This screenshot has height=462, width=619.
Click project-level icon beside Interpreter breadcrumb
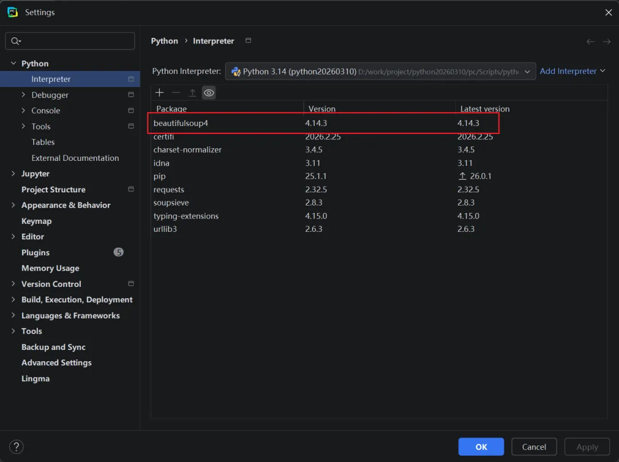(x=248, y=40)
